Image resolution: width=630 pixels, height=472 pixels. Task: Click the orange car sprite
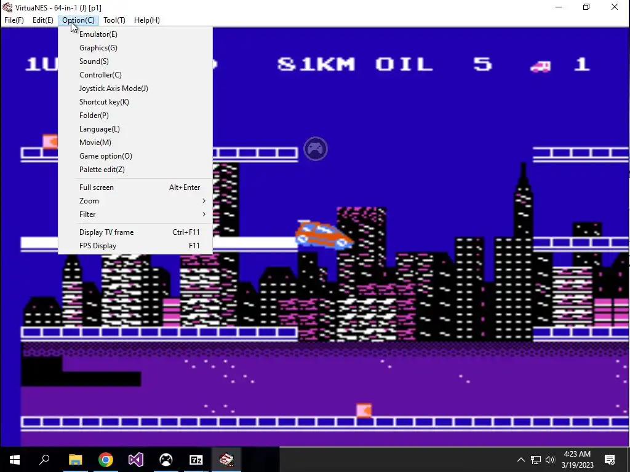(324, 235)
